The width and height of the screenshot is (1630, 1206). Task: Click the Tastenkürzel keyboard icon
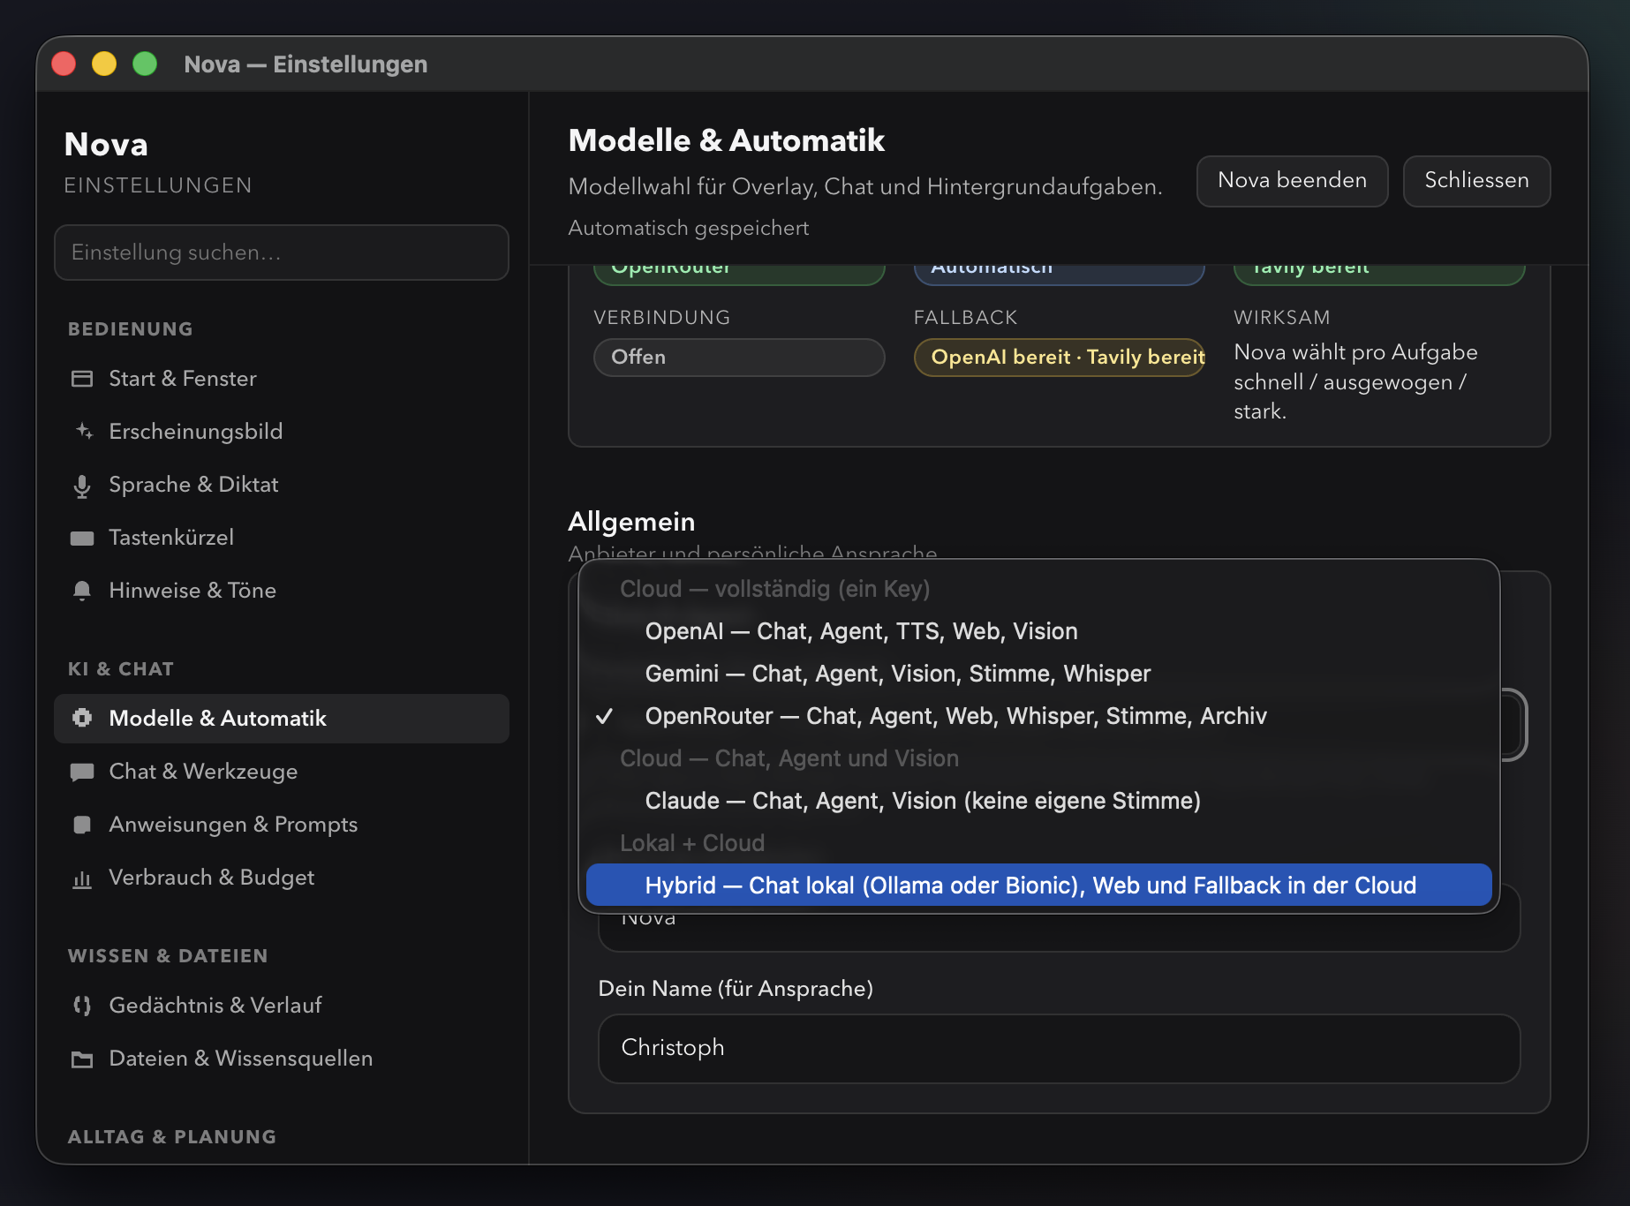(82, 538)
